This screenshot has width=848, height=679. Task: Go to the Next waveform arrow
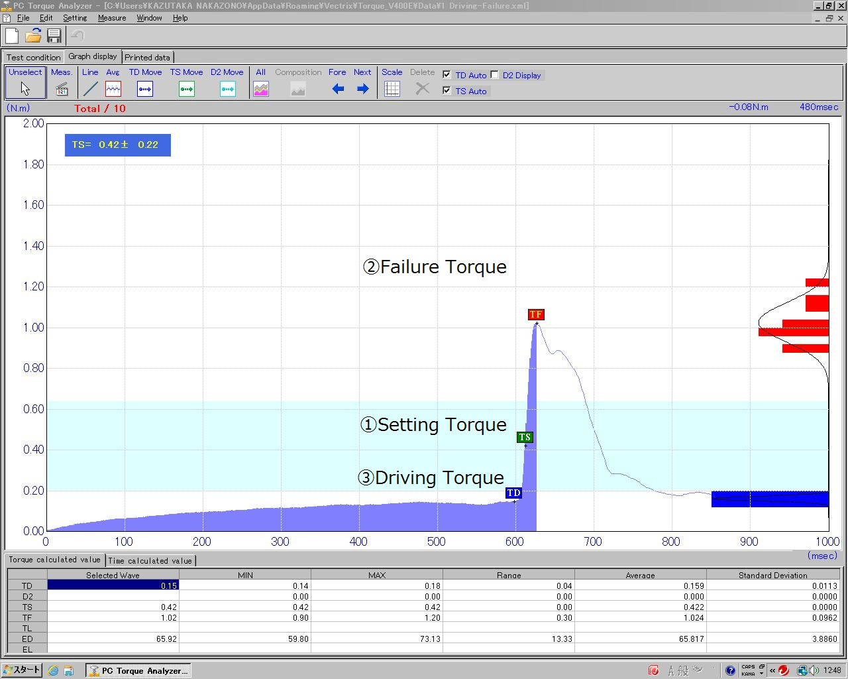tap(362, 82)
